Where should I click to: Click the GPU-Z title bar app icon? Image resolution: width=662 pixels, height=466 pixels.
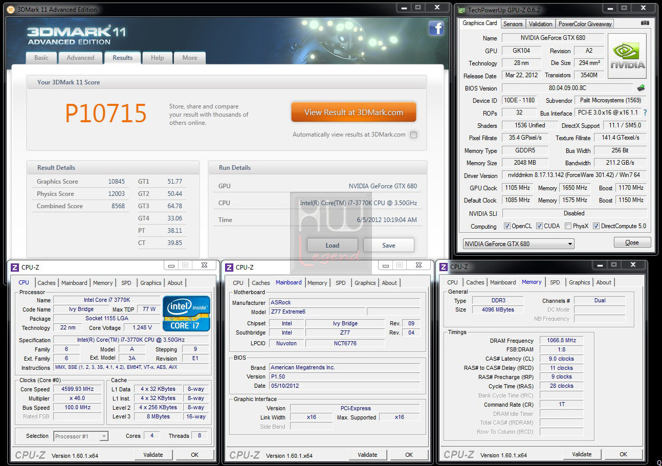[461, 10]
